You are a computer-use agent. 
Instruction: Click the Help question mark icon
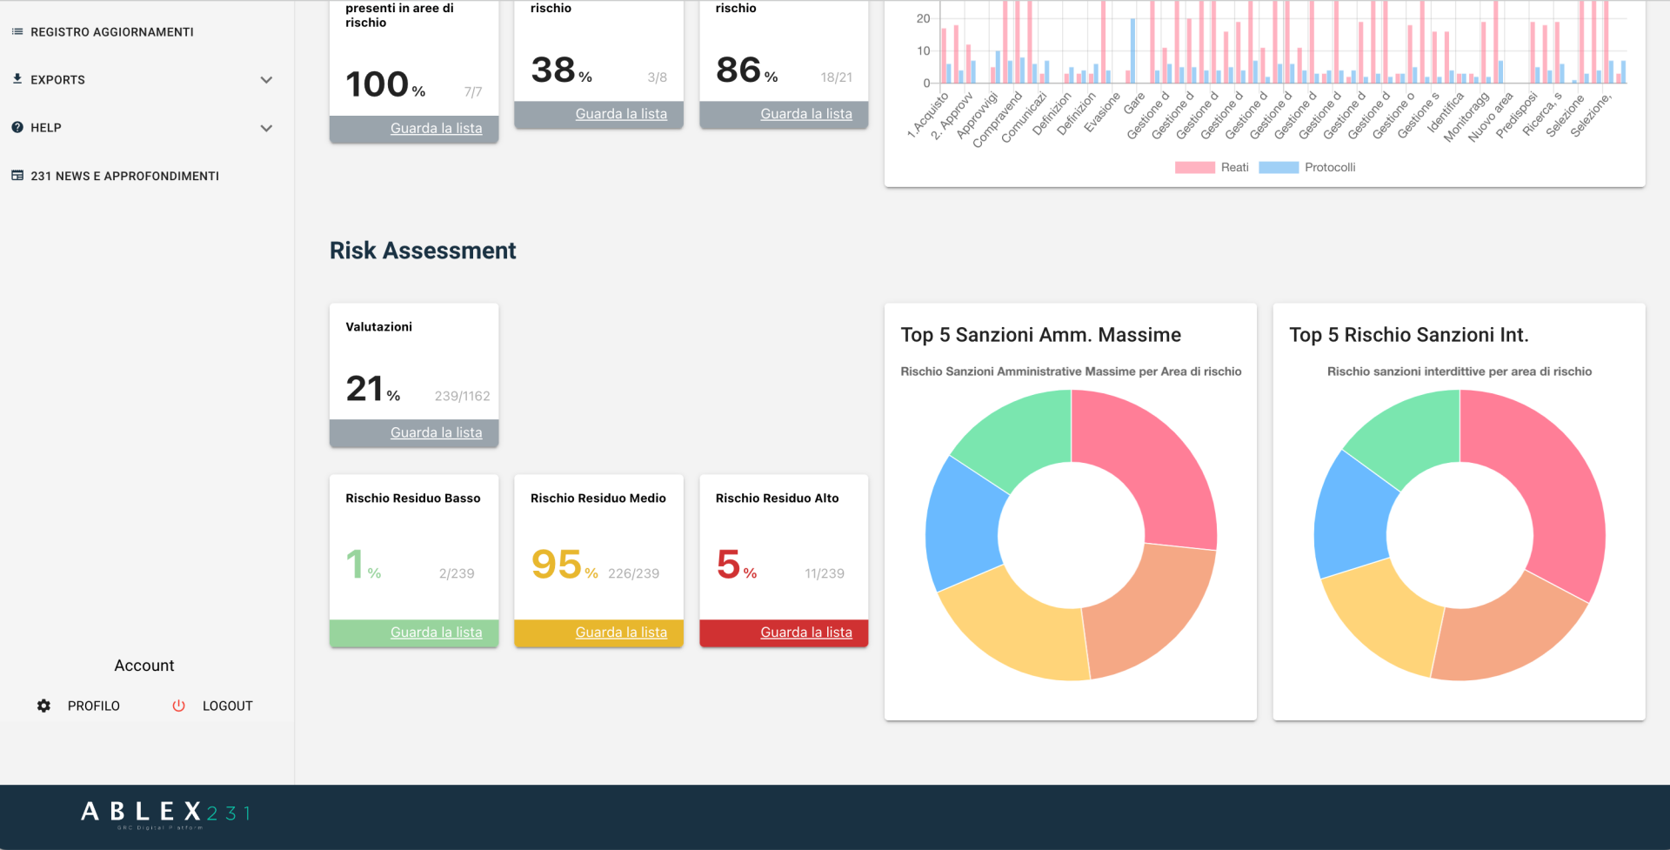(x=17, y=127)
